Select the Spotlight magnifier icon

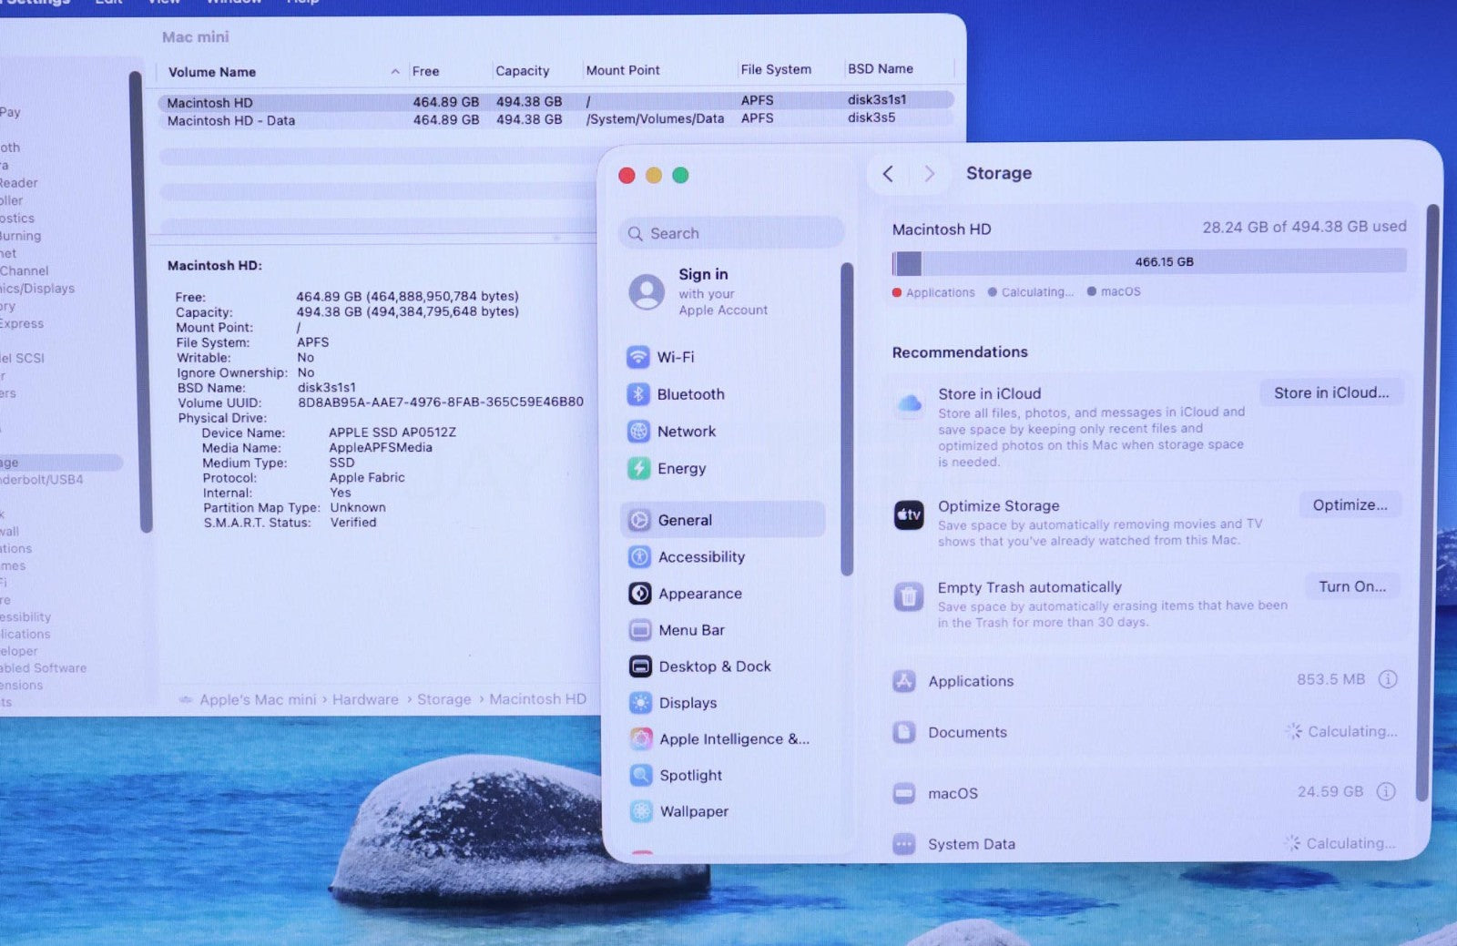click(x=641, y=776)
